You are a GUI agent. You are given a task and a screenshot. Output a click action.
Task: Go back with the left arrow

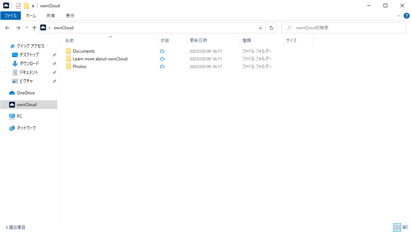[7, 28]
